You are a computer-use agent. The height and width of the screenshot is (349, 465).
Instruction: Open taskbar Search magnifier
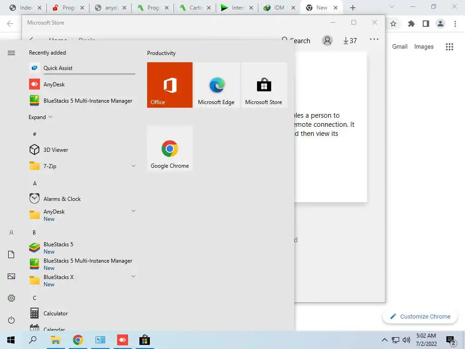pyautogui.click(x=33, y=340)
